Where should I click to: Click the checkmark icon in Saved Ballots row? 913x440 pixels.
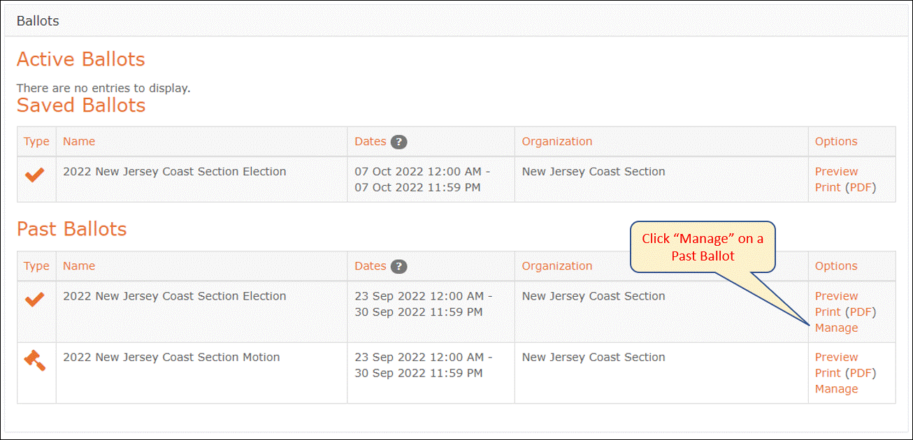point(35,175)
